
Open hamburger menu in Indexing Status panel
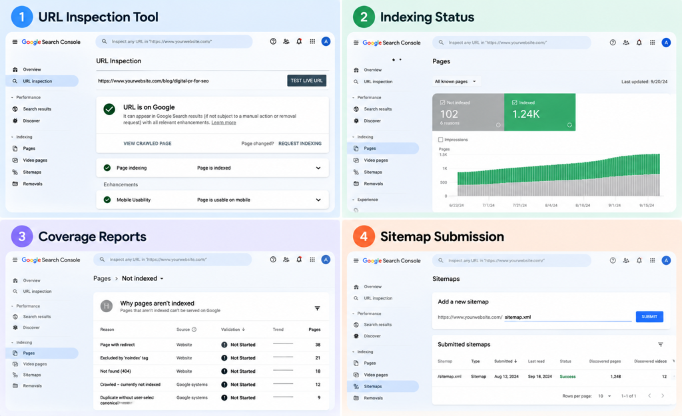pos(356,43)
